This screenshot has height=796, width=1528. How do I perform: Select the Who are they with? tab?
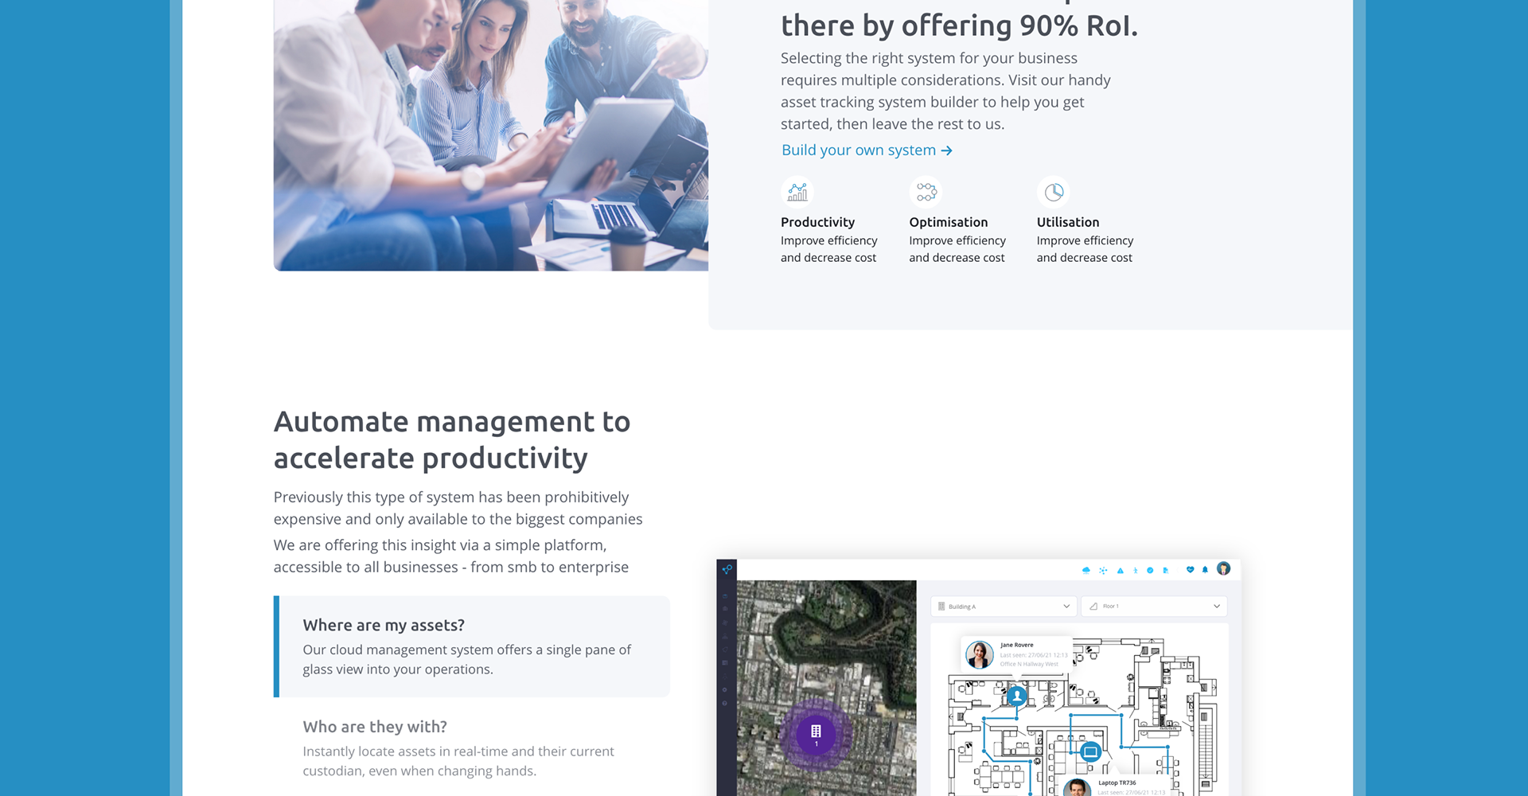(x=472, y=748)
